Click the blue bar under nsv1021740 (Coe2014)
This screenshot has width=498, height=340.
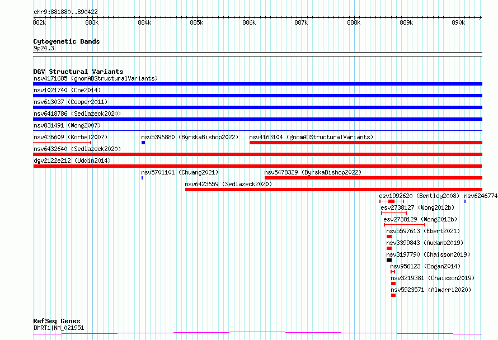(x=257, y=96)
